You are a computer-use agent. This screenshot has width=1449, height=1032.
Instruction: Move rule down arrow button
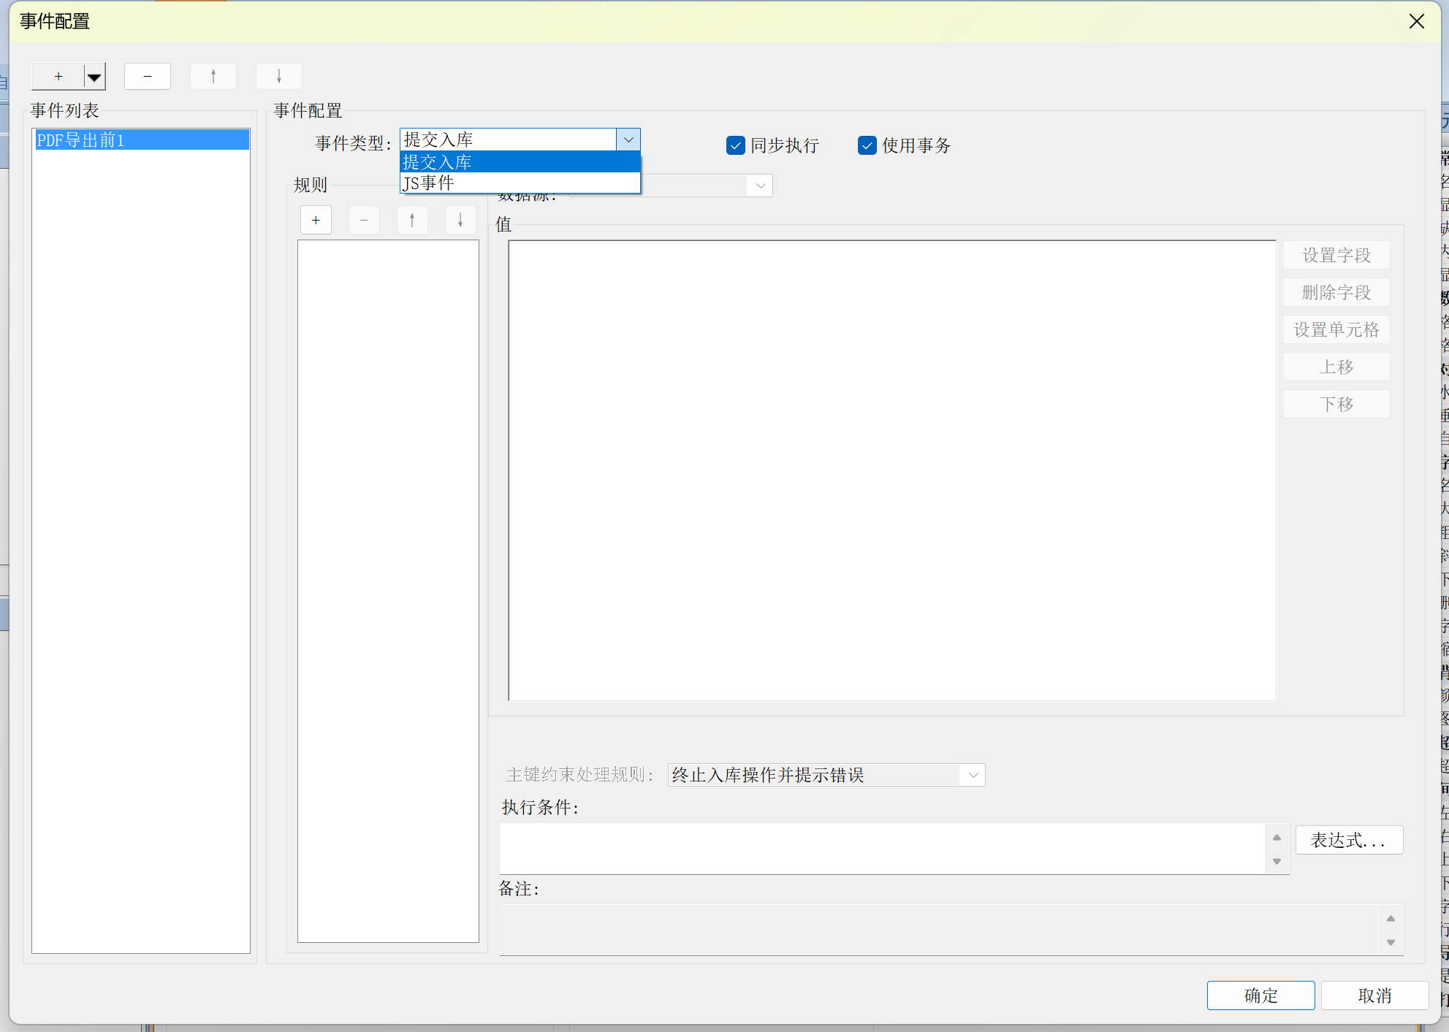point(460,221)
